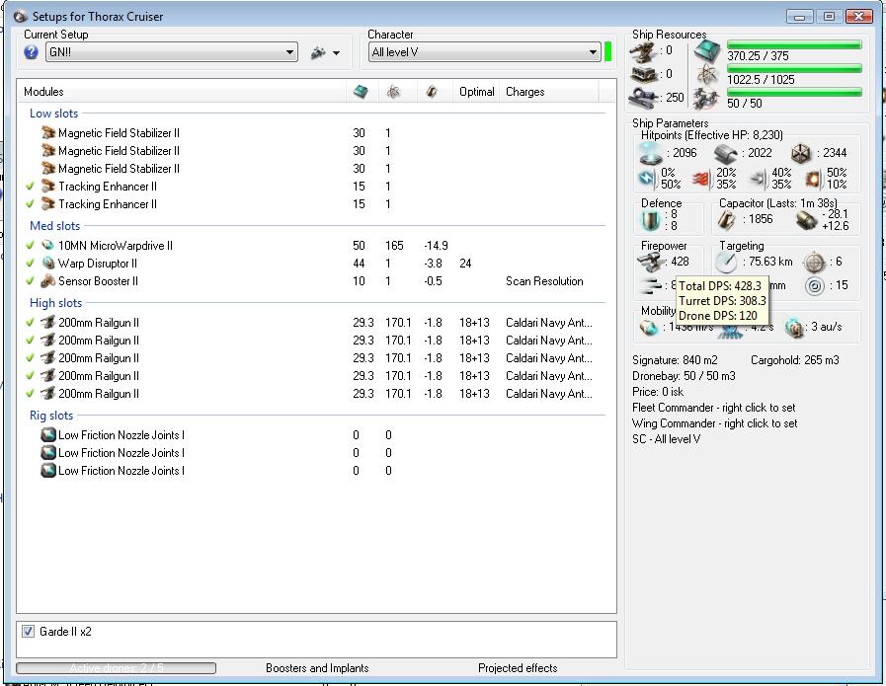Click the thermal resistance icon showing 20% / 35%
This screenshot has height=686, width=886.
(701, 179)
